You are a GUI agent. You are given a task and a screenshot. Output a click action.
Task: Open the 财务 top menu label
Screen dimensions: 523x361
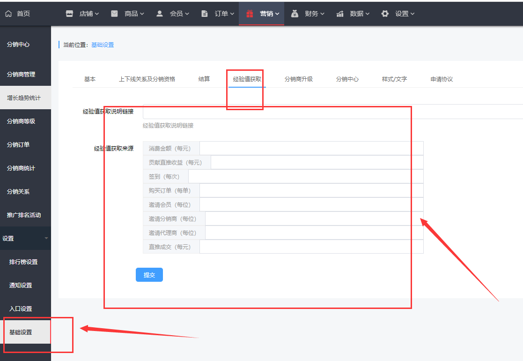pyautogui.click(x=311, y=14)
